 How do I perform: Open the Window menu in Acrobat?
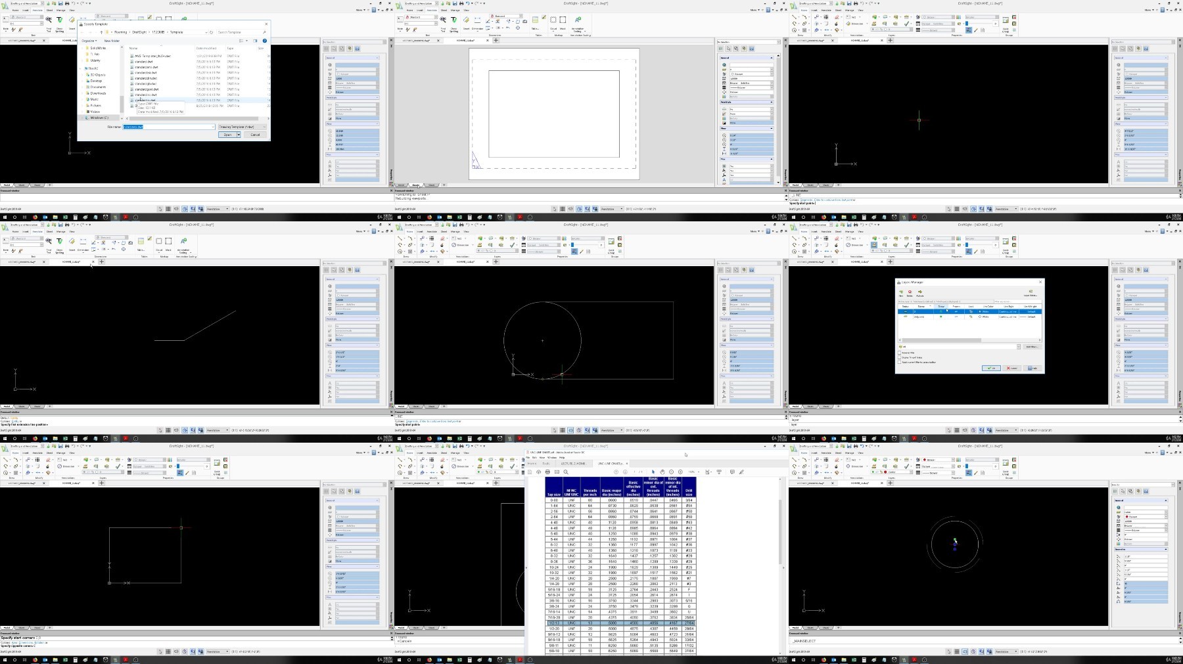point(552,458)
